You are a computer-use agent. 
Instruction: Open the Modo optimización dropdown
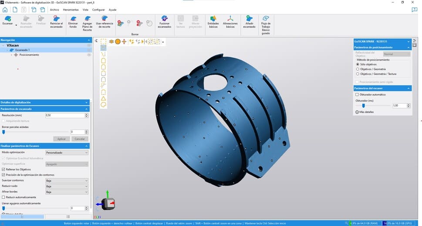tap(67, 153)
